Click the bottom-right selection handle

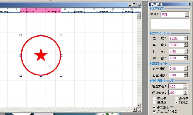coord(61,76)
